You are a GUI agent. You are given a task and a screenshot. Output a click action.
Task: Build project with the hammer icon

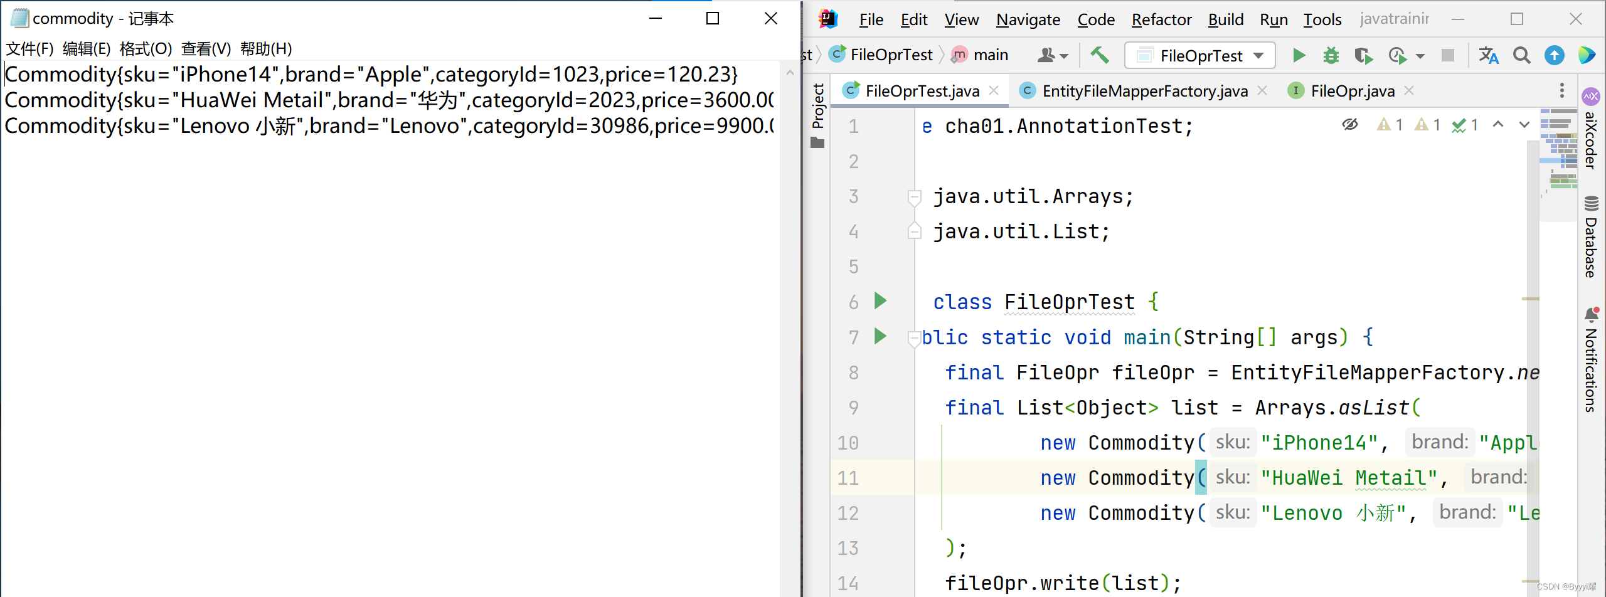point(1100,55)
